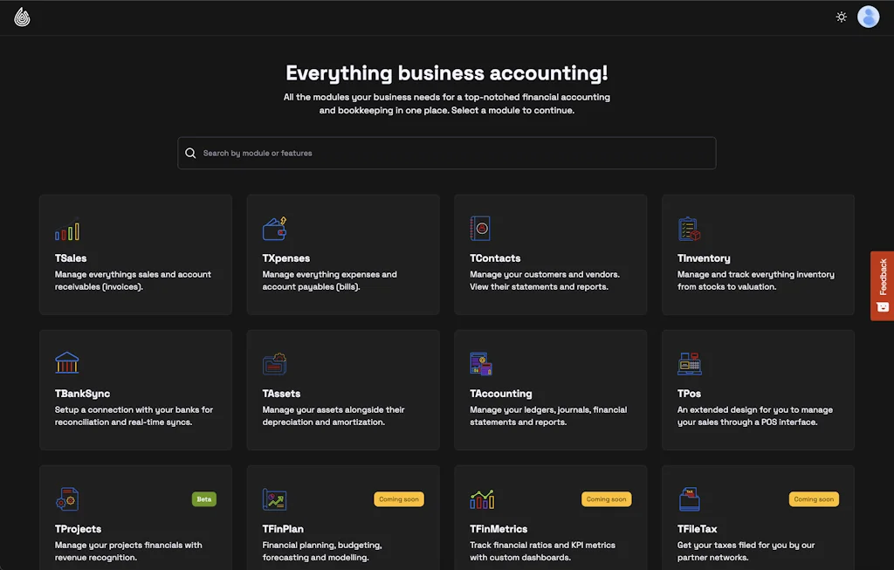The height and width of the screenshot is (570, 894).
Task: Click the Beta badge on TProjects
Action: pyautogui.click(x=203, y=498)
